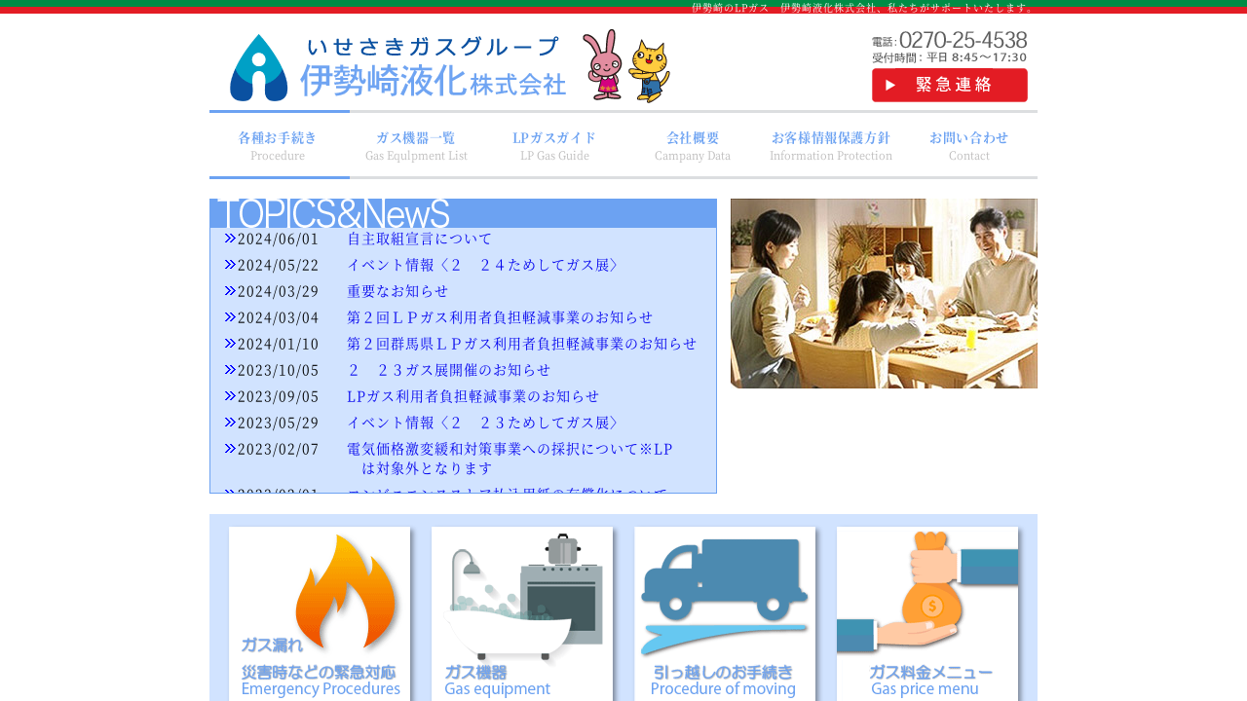Click the rabbit and cat mascot image

(625, 66)
